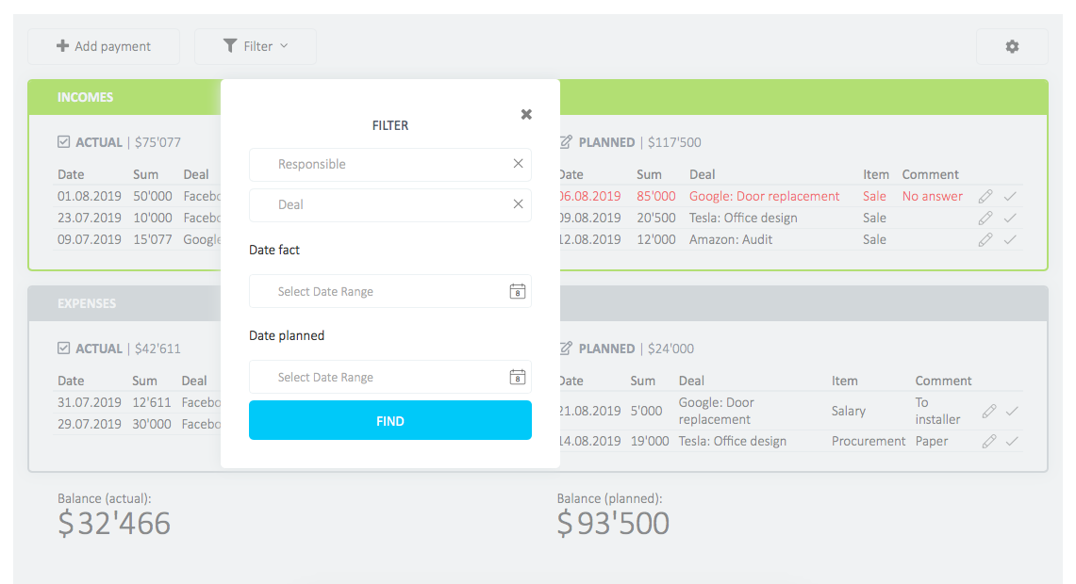Image resolution: width=1076 pixels, height=584 pixels.
Task: Mark the Amazon: Audit income as done
Action: 1010,240
